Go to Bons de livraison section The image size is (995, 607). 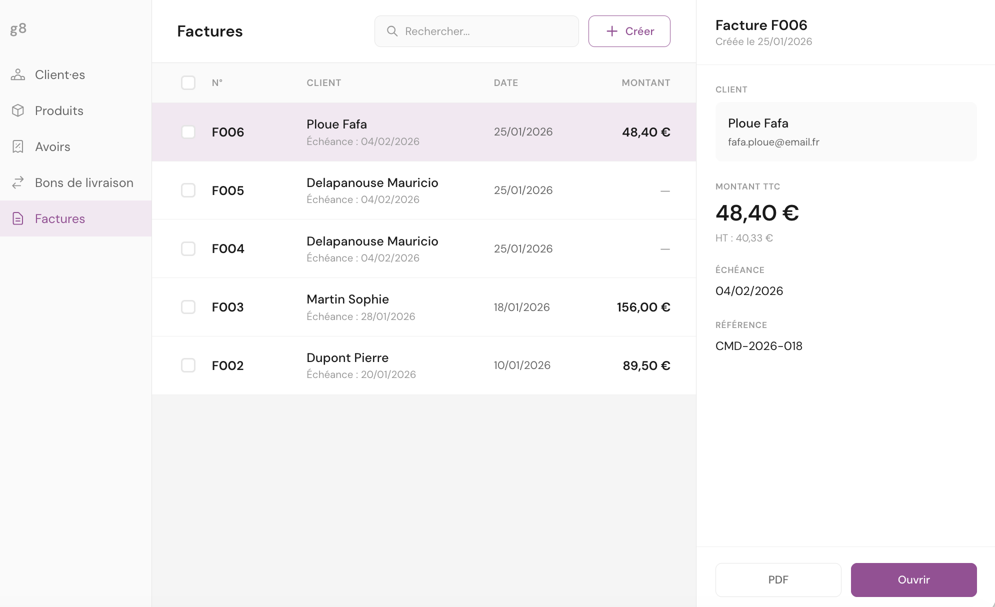click(x=84, y=183)
